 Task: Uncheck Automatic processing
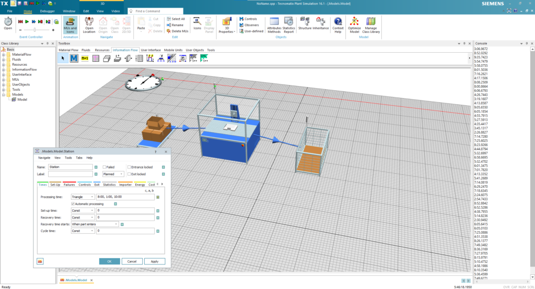(x=73, y=204)
